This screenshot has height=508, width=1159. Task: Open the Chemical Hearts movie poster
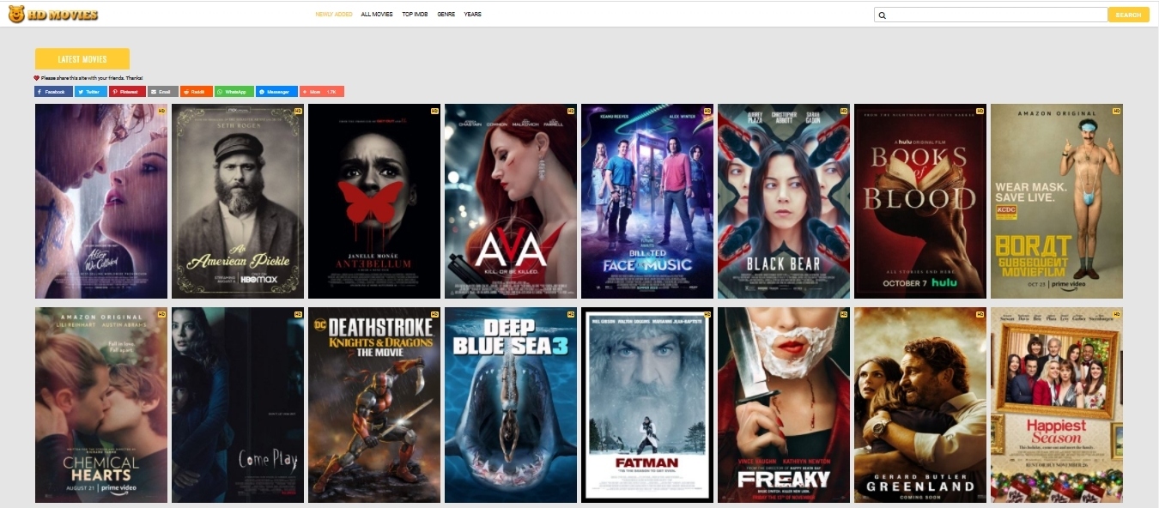[x=101, y=405]
